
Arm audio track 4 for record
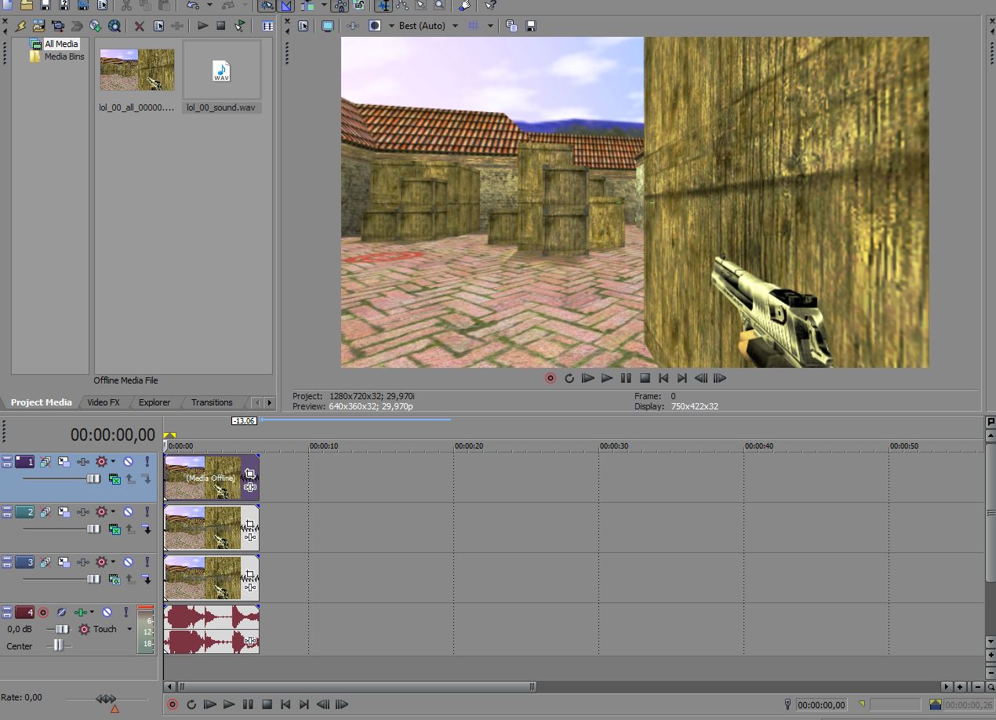43,613
